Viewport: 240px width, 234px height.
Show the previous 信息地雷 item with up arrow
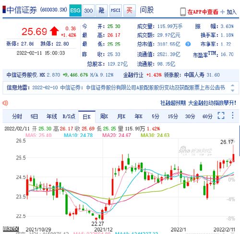(233, 85)
